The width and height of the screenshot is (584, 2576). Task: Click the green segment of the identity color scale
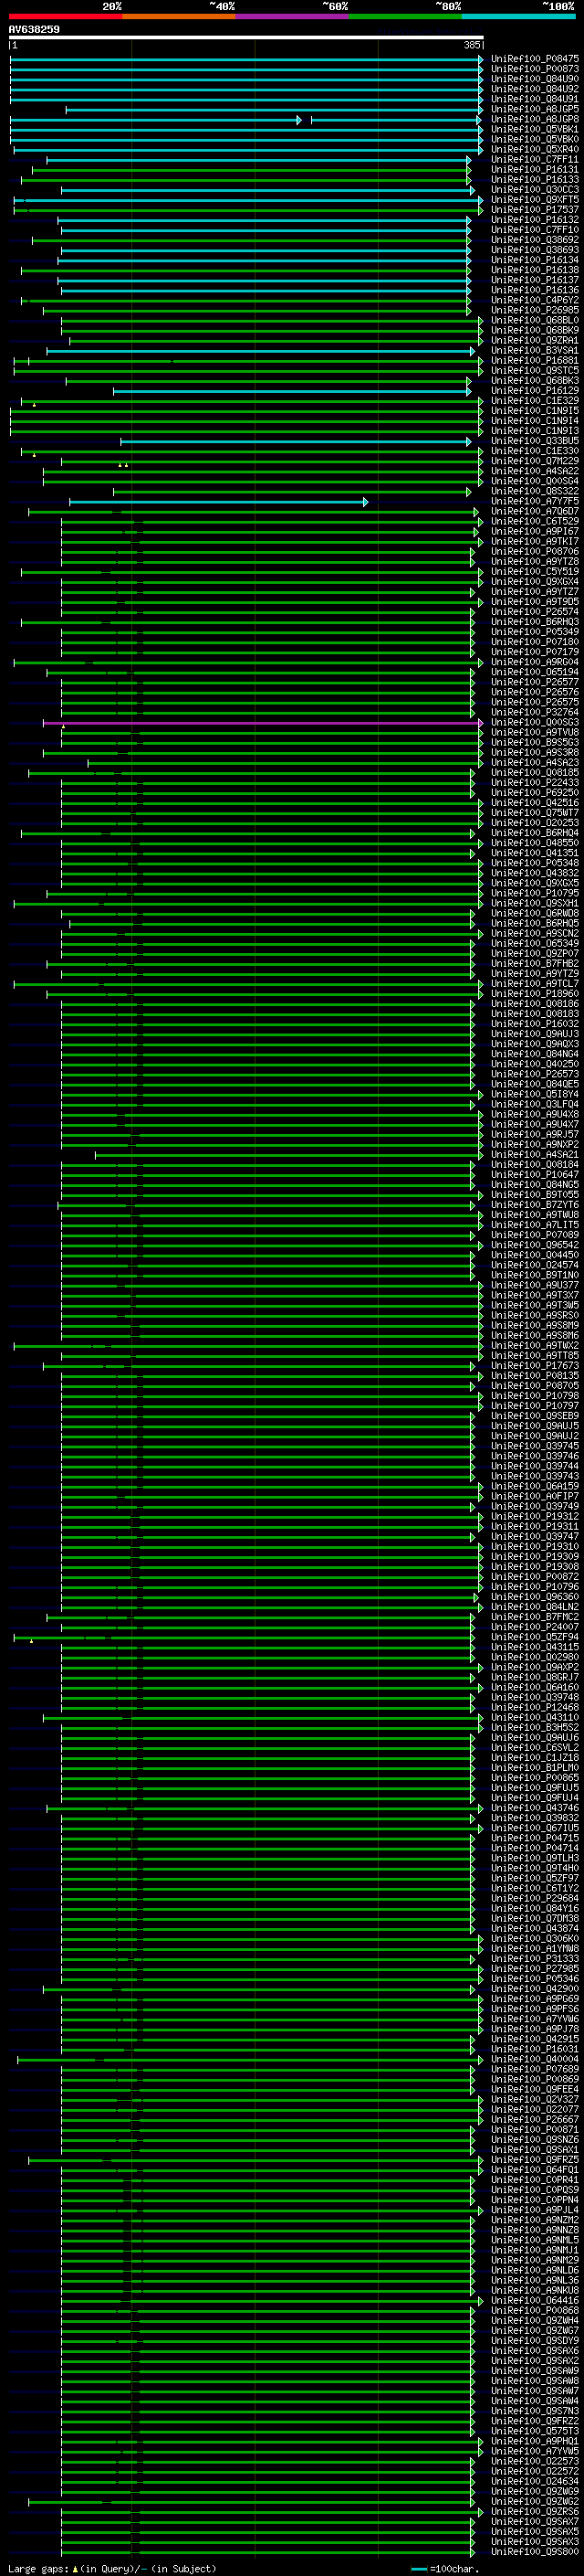[x=405, y=16]
